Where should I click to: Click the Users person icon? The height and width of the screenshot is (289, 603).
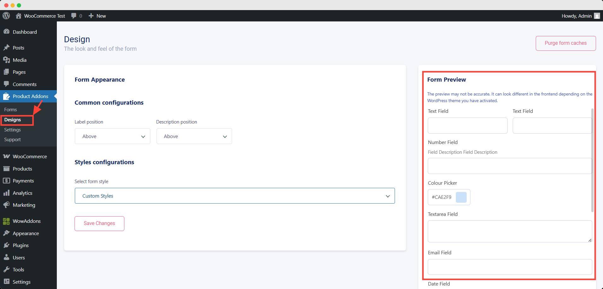6,257
